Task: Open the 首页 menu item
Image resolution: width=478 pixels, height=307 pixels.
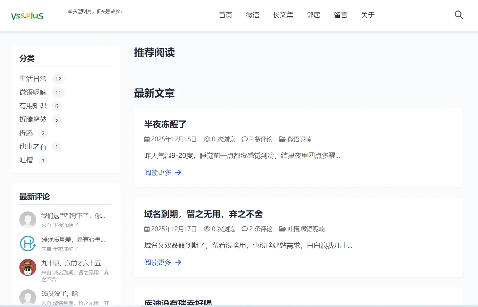Action: [225, 15]
